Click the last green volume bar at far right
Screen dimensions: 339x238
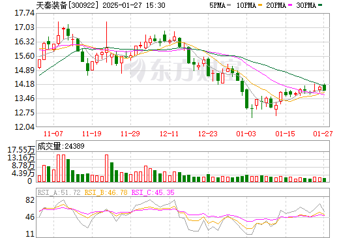(x=324, y=180)
